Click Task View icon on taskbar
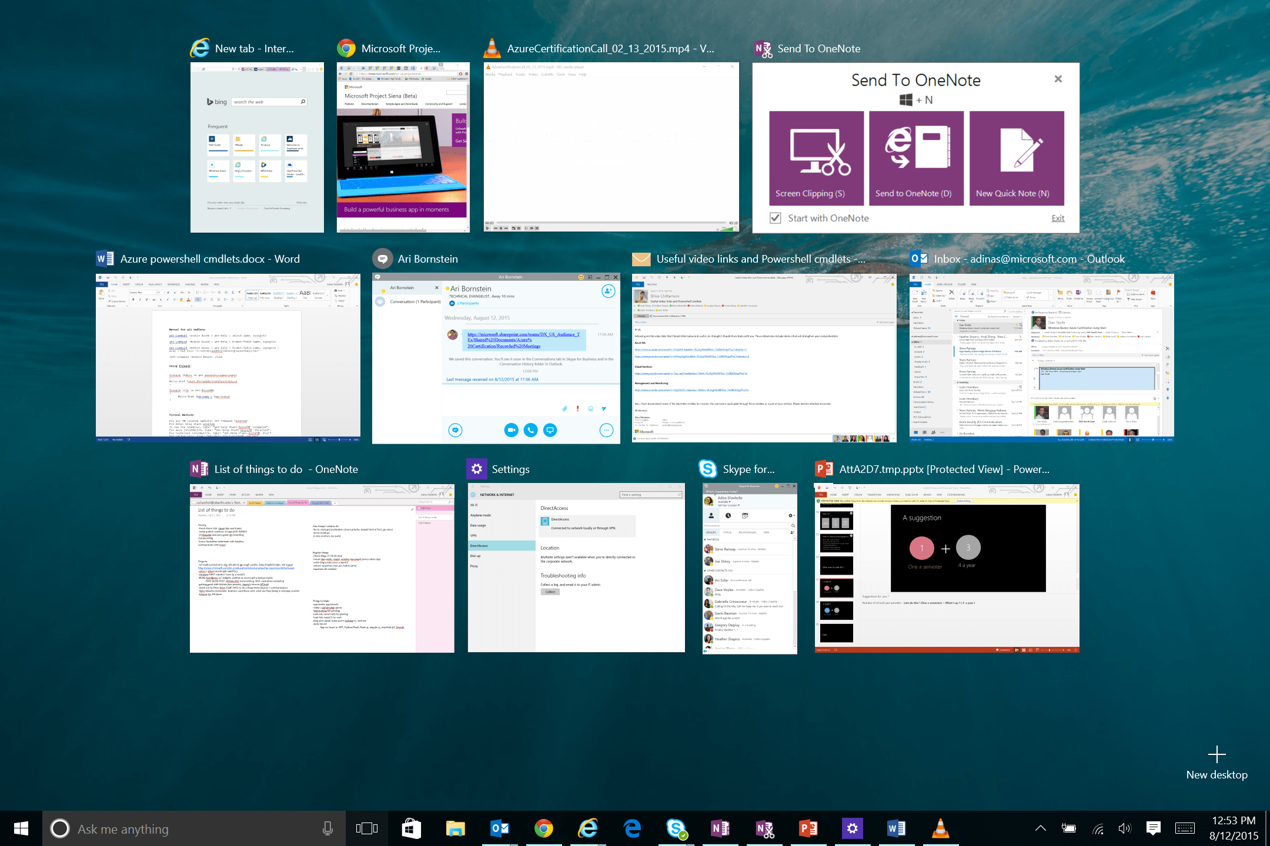The image size is (1270, 846). click(x=366, y=828)
